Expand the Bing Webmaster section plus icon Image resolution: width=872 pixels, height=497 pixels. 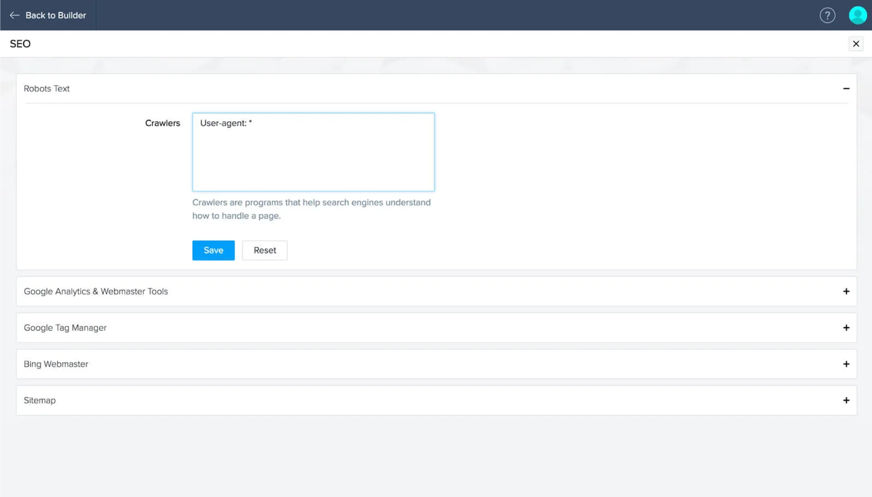click(846, 364)
